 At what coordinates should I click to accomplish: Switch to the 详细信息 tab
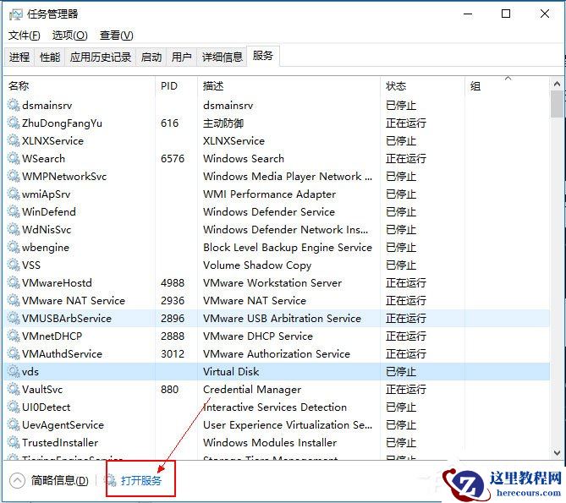click(x=222, y=57)
